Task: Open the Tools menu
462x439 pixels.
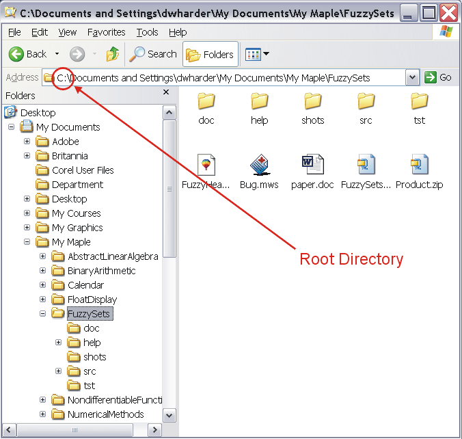Action: (147, 32)
